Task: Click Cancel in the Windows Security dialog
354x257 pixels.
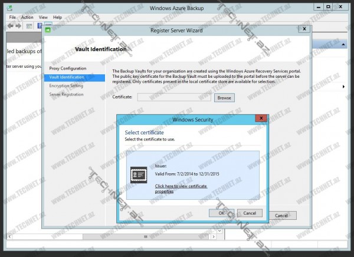Action: 249,213
